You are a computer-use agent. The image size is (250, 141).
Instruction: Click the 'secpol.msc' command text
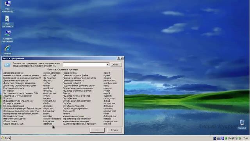coord(48,108)
